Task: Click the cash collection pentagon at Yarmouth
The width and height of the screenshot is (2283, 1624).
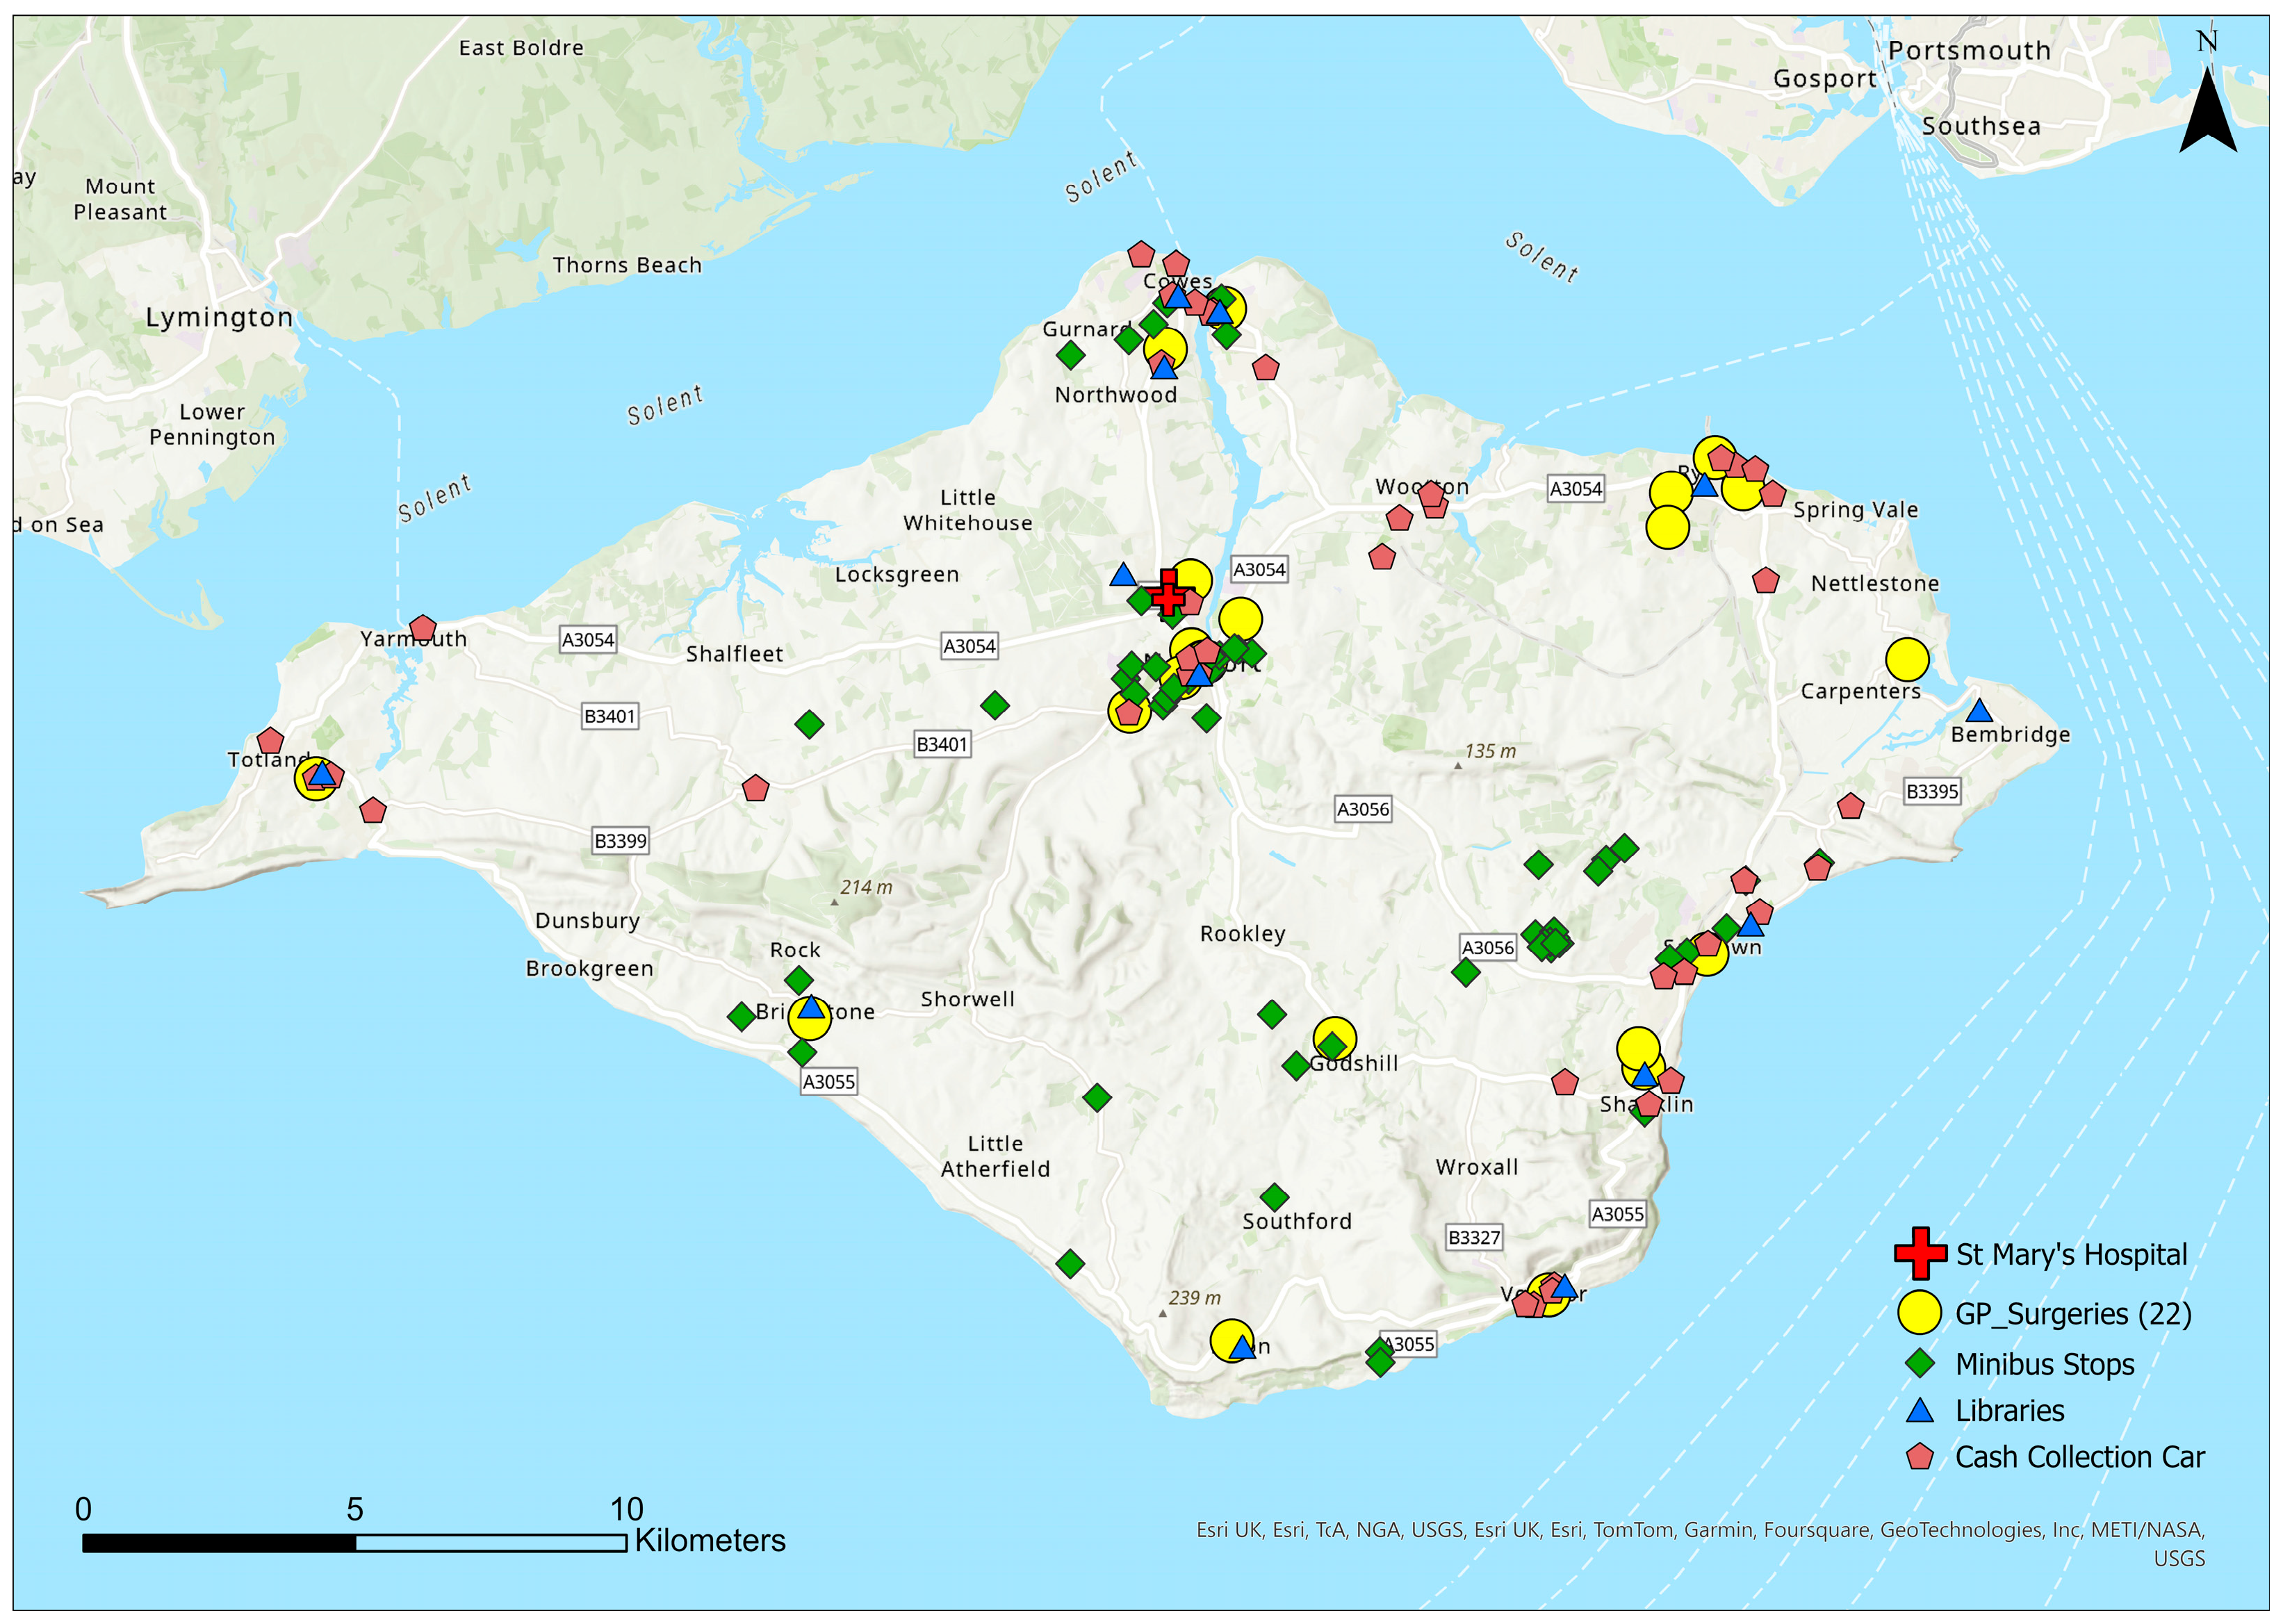Action: coord(423,628)
